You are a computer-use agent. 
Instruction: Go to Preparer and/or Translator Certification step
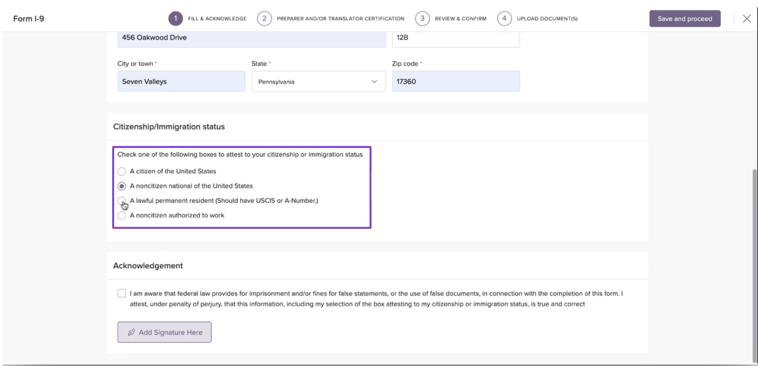point(340,19)
